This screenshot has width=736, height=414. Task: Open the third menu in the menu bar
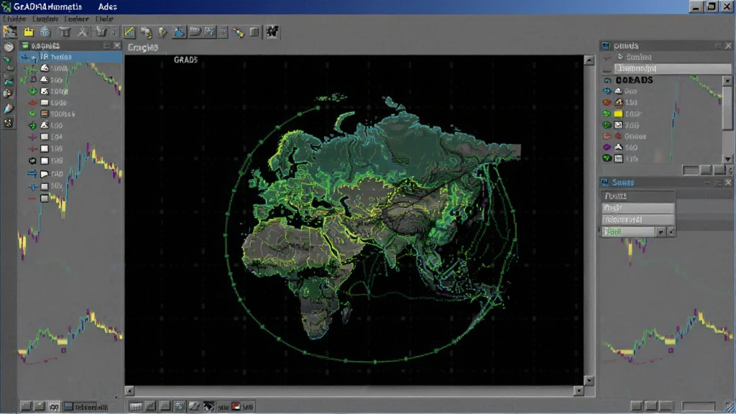pyautogui.click(x=76, y=19)
